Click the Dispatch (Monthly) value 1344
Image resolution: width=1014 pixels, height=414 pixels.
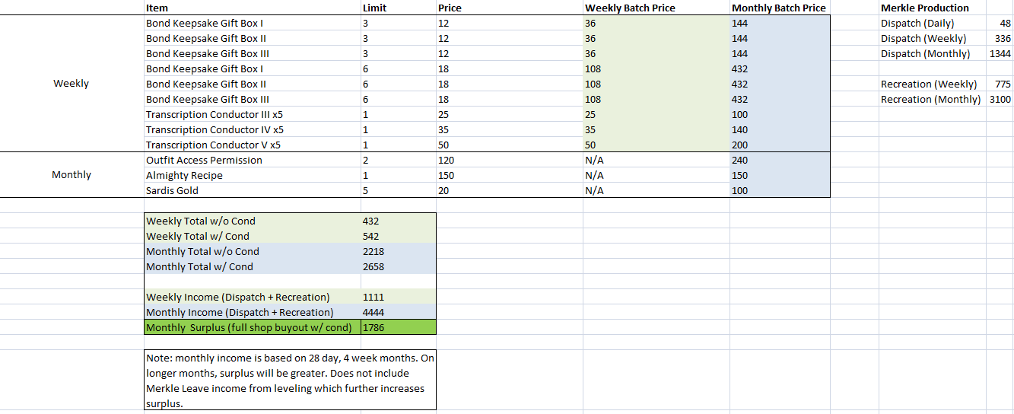pyautogui.click(x=1000, y=53)
